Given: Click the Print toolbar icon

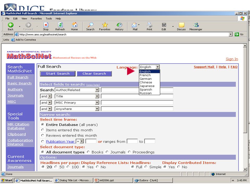Looking at the screenshot, I should 149,25.
